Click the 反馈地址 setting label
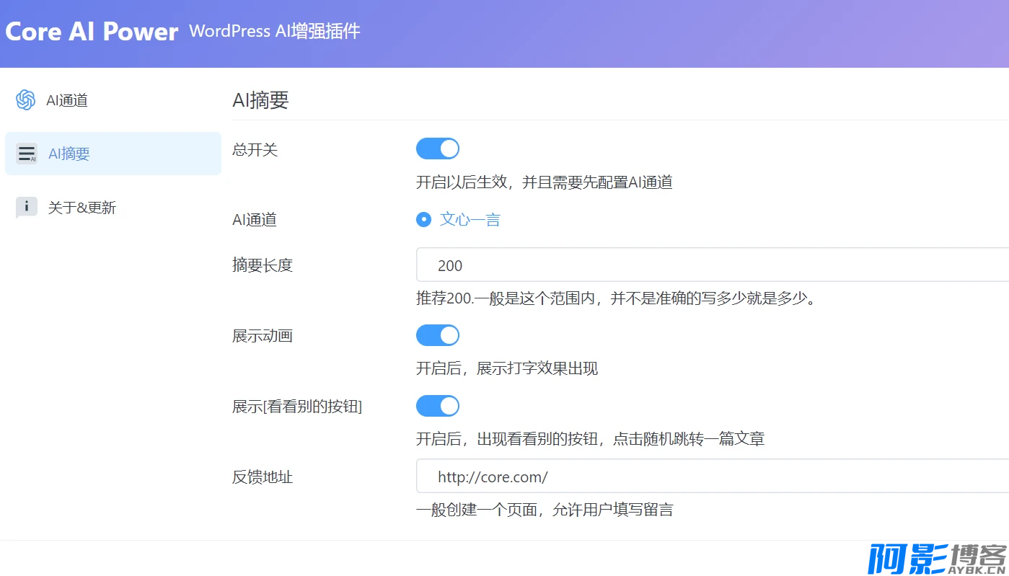1009x576 pixels. pos(263,477)
